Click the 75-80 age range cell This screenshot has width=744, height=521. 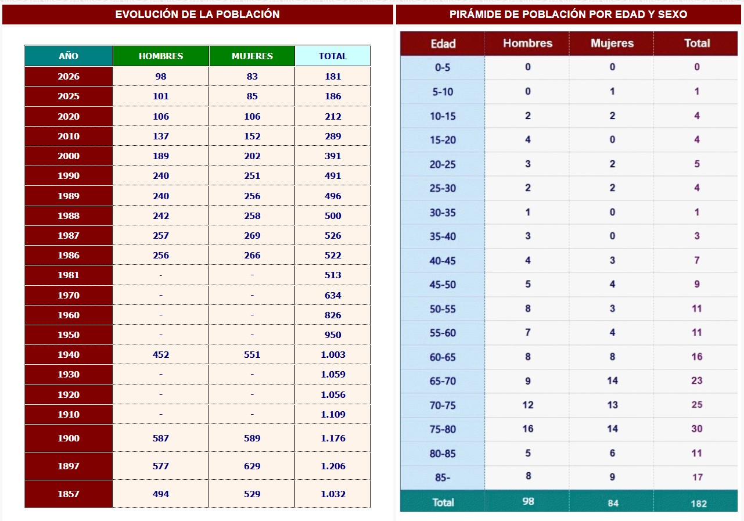tap(443, 429)
